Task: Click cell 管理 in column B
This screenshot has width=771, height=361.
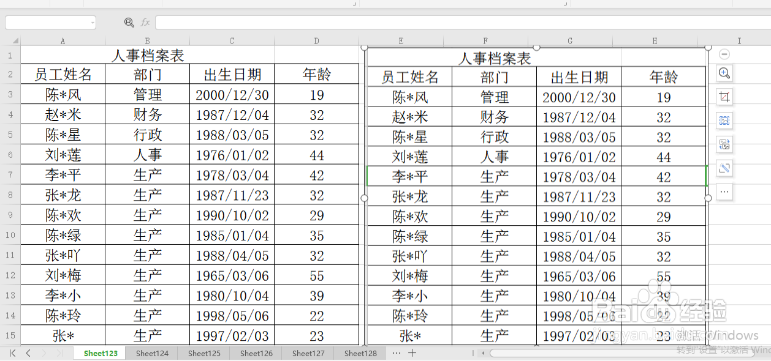Action: click(x=148, y=95)
